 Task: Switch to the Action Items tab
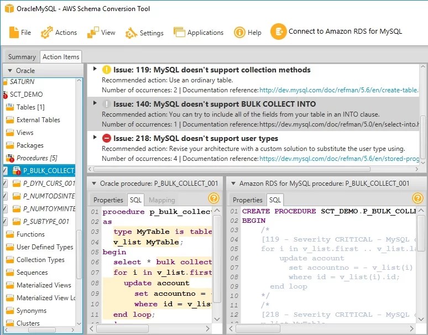[x=61, y=57]
